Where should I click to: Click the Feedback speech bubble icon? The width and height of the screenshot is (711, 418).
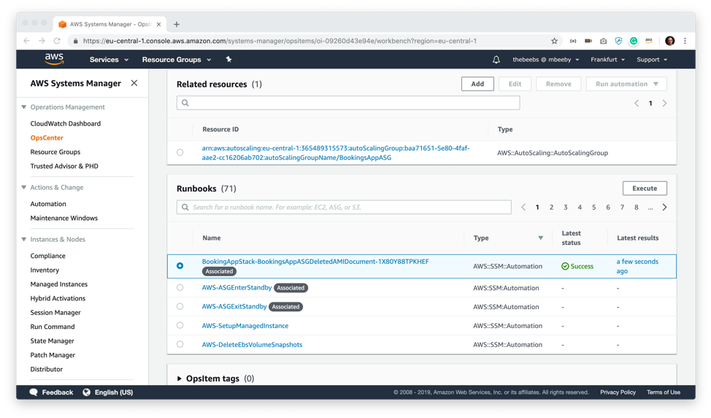[34, 392]
